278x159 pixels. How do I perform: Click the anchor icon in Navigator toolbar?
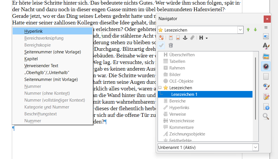[x=185, y=38]
